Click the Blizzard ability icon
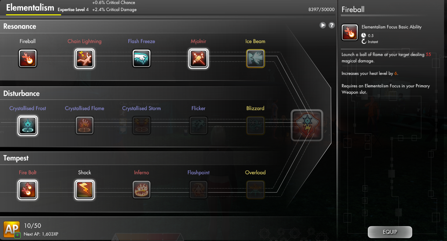This screenshot has height=241, width=447. pos(256,125)
